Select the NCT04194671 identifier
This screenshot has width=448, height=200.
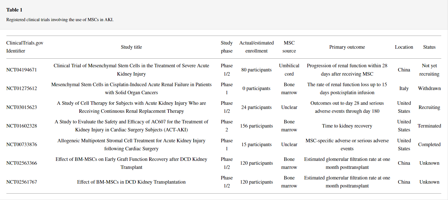21,70
